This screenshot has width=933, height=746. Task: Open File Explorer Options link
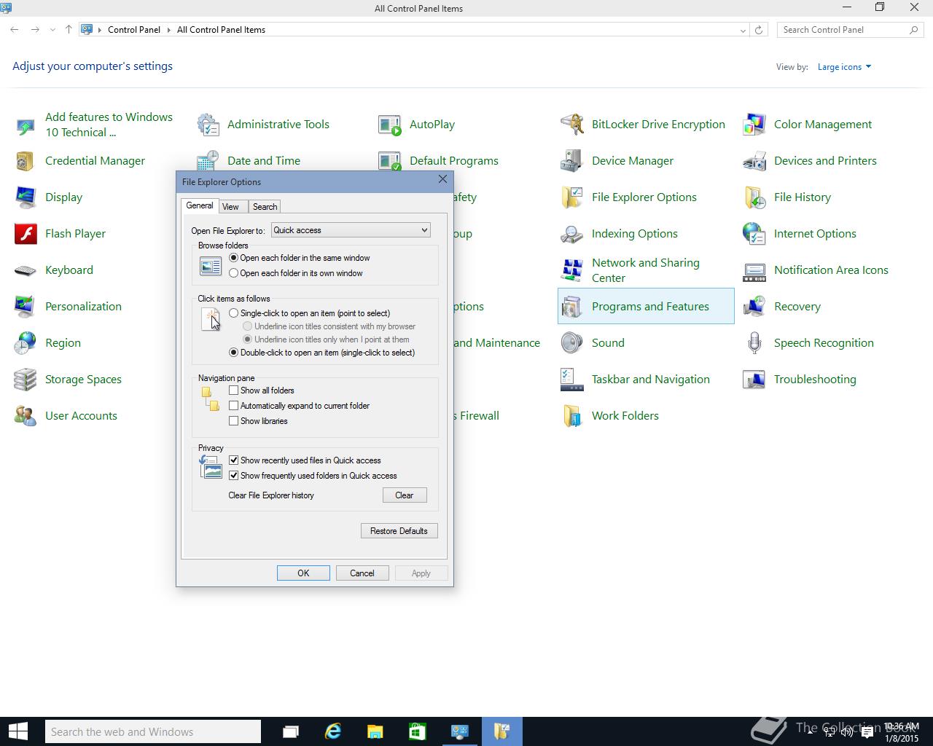tap(644, 197)
